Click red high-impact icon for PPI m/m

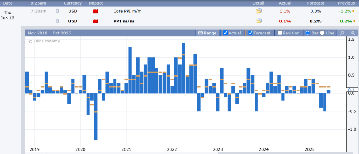95,21
